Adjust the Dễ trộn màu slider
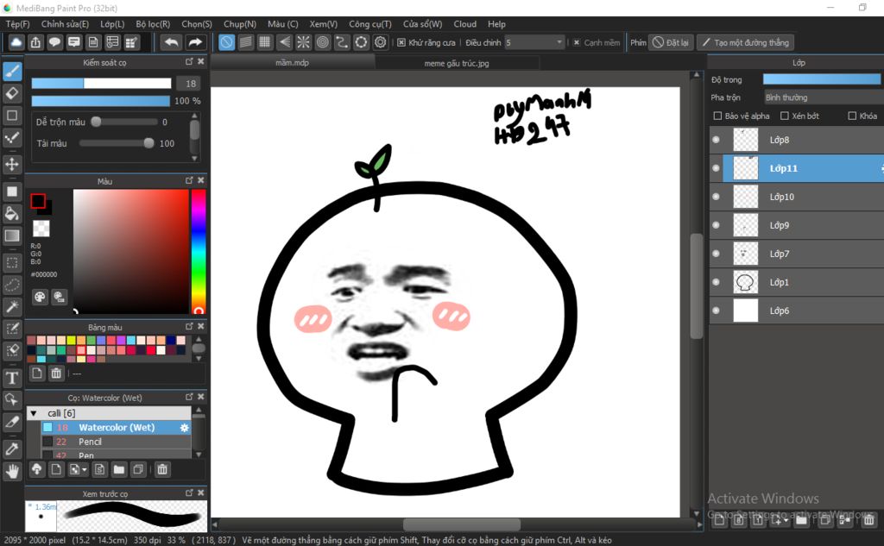Screen dimensions: 884x546 point(123,122)
